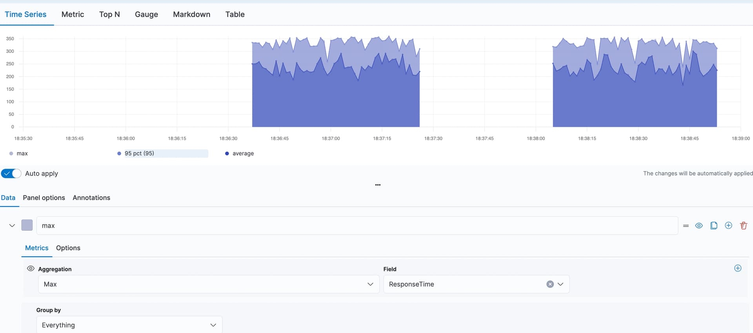Edit the max series label field

[357, 226]
